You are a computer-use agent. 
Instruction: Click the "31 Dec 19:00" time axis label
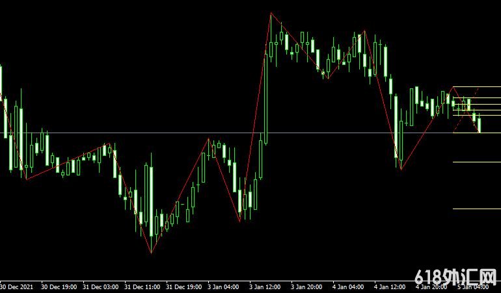coord(183,287)
